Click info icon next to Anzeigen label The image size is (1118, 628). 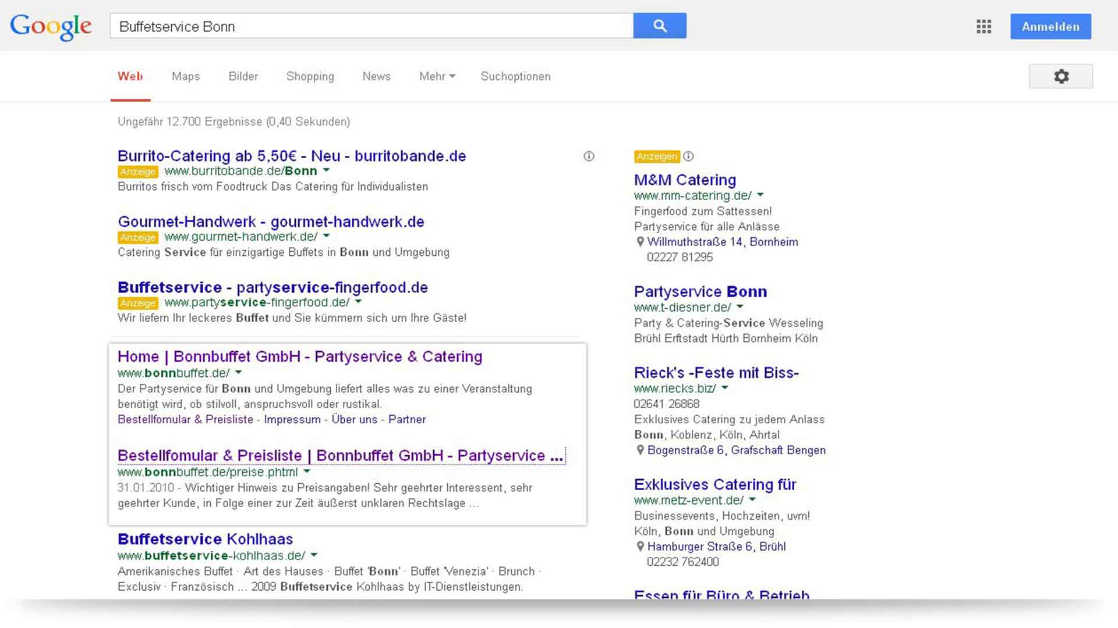688,156
